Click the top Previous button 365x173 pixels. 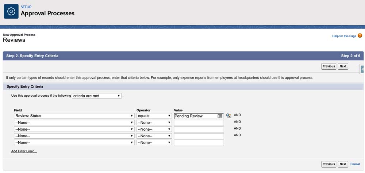pyautogui.click(x=329, y=66)
